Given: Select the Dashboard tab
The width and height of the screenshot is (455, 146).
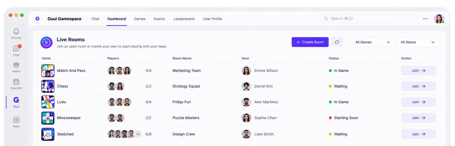Looking at the screenshot, I should (x=116, y=19).
